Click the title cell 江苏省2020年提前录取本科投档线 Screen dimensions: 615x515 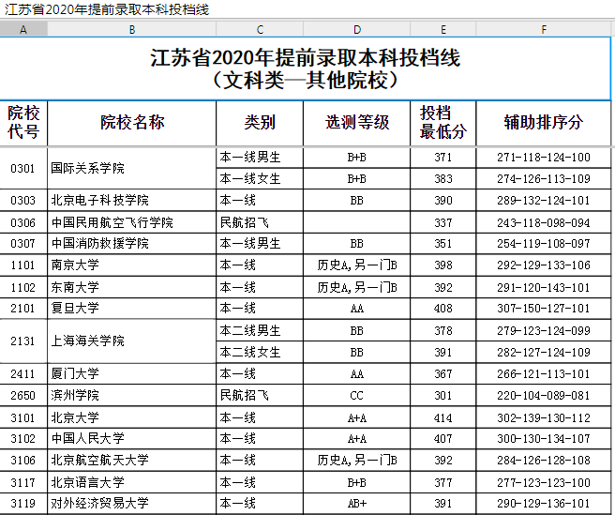coord(305,68)
